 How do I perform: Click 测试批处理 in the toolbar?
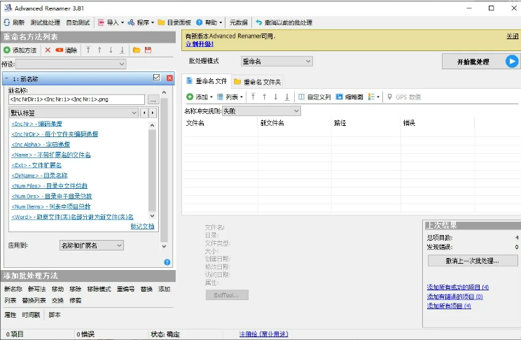click(46, 22)
